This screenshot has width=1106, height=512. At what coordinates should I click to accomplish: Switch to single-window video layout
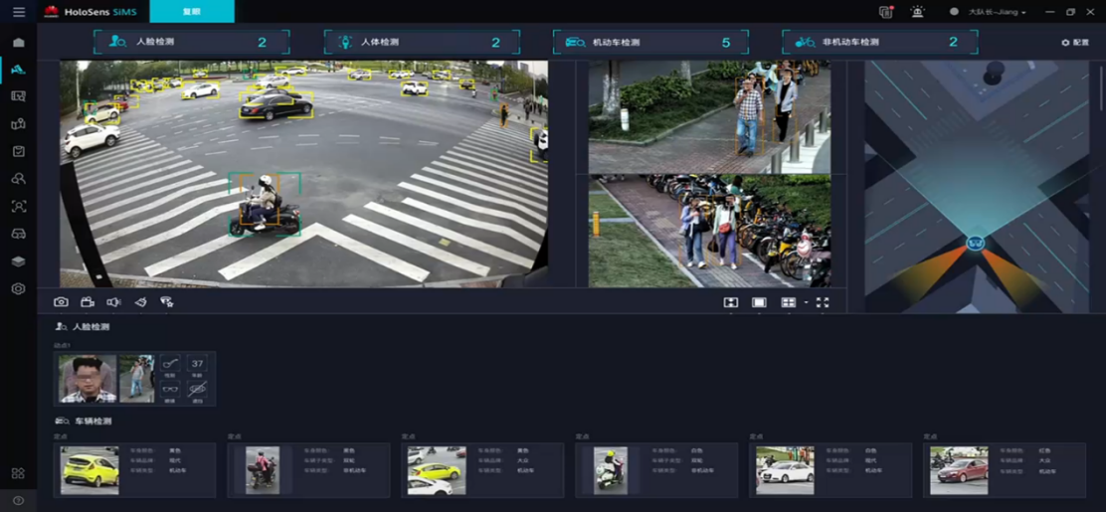point(759,302)
